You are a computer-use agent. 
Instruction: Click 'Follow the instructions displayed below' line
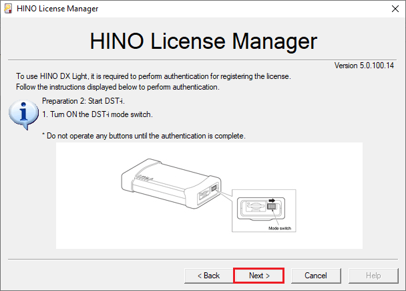click(118, 87)
